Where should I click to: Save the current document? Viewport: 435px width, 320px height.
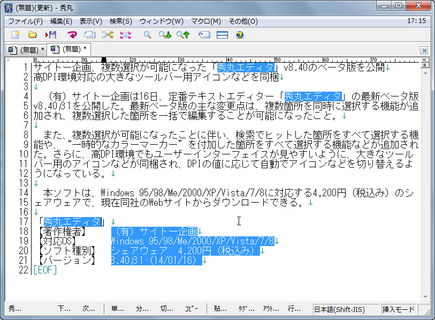(51, 34)
